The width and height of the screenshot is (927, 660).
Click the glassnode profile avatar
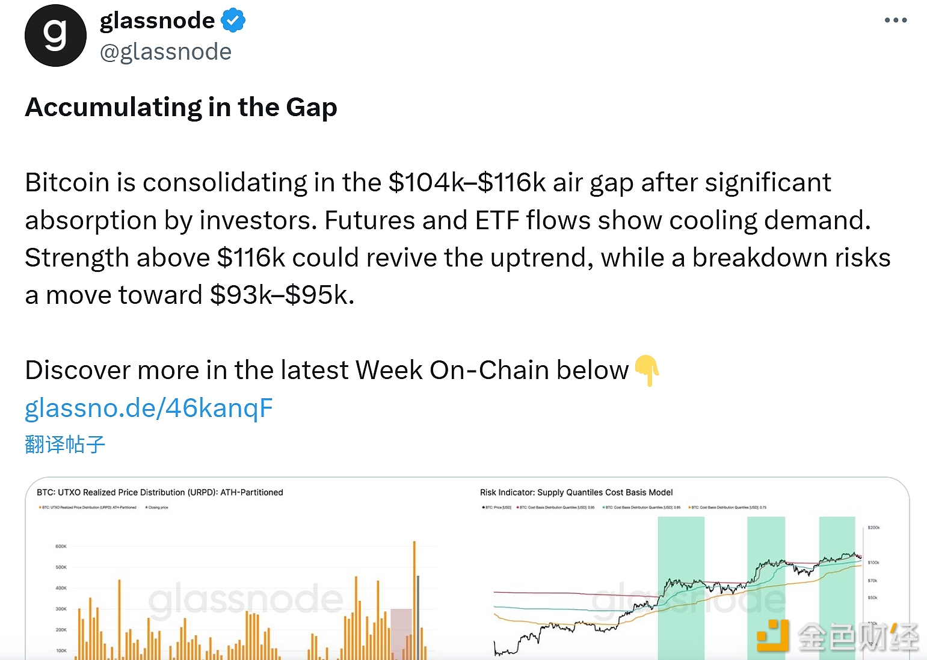click(x=55, y=35)
